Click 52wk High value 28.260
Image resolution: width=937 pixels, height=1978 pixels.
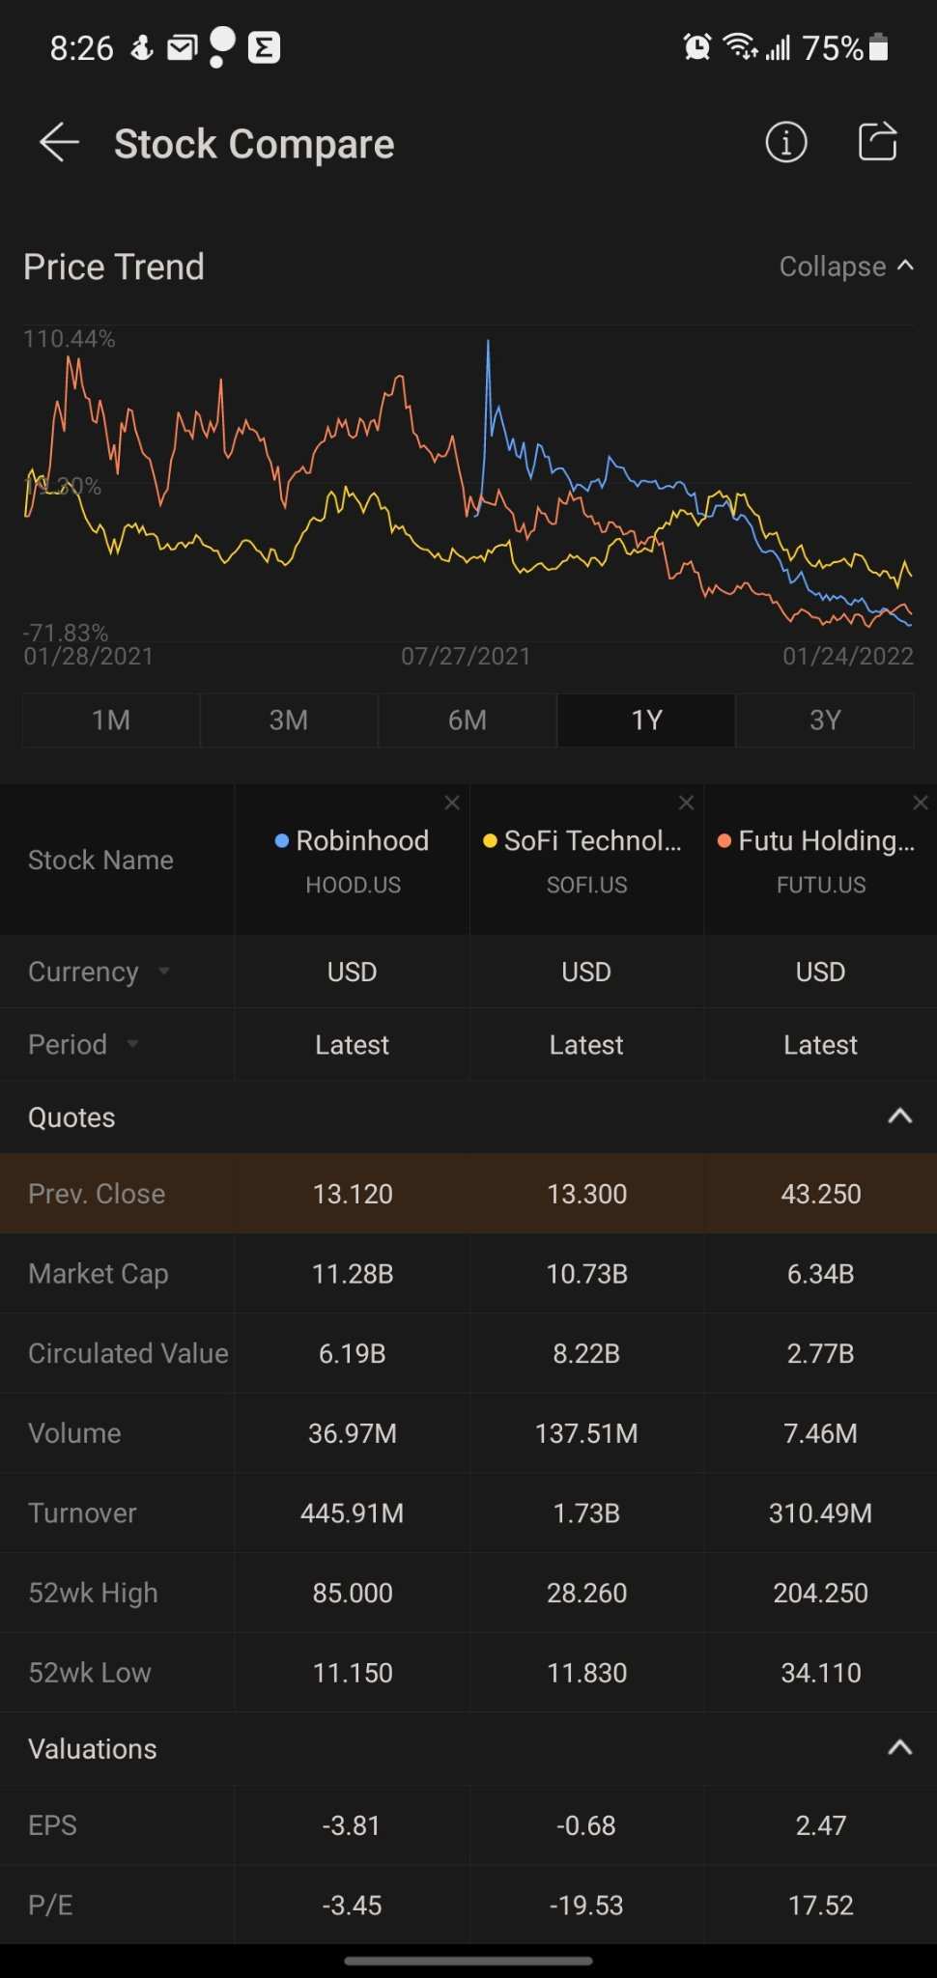click(586, 1593)
